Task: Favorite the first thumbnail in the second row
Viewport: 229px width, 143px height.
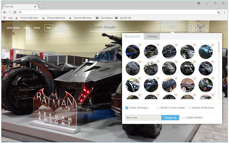Action: point(140,62)
